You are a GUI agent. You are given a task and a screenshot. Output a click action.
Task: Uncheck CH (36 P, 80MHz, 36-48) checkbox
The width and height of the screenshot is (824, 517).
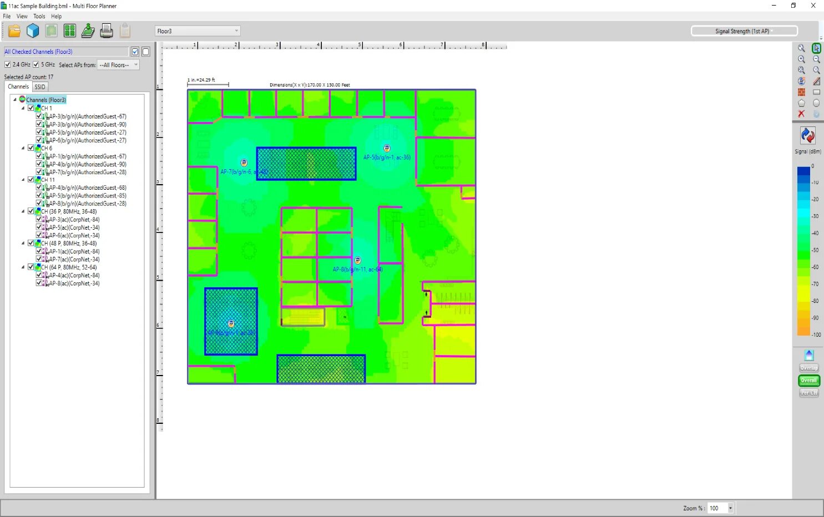(x=31, y=211)
